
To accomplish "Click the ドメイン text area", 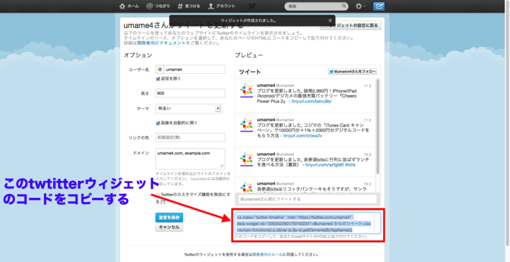I will [x=190, y=158].
